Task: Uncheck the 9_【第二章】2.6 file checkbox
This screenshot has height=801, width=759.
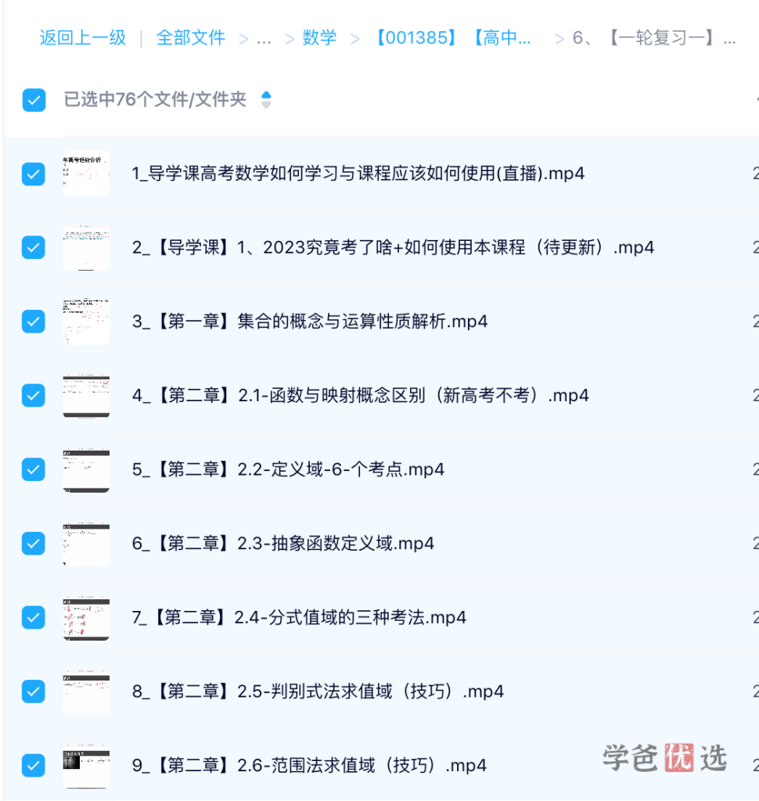Action: [x=34, y=765]
